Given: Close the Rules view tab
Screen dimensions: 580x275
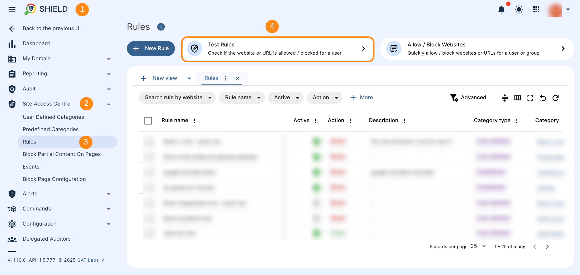Looking at the screenshot, I should point(238,78).
